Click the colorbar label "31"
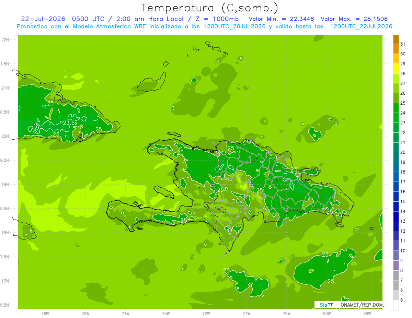Viewport: 412px width, 318px height. pyautogui.click(x=403, y=44)
